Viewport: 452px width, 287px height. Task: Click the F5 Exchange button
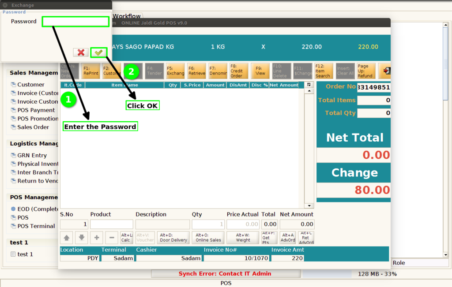pos(175,71)
